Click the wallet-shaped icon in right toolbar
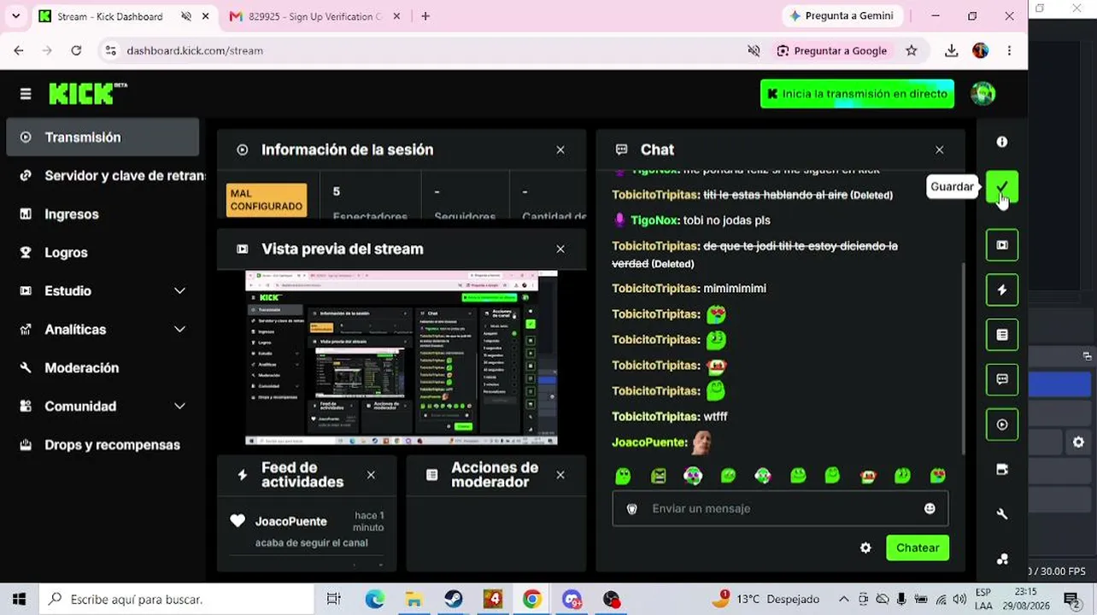The image size is (1097, 615). click(1002, 469)
